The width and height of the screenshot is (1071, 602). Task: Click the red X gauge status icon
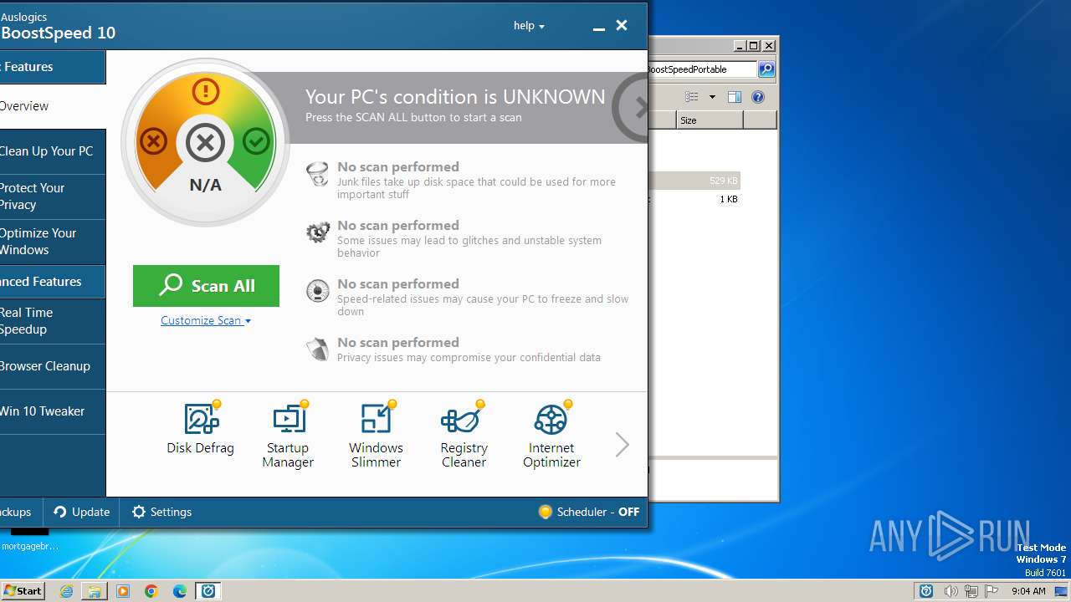[152, 141]
